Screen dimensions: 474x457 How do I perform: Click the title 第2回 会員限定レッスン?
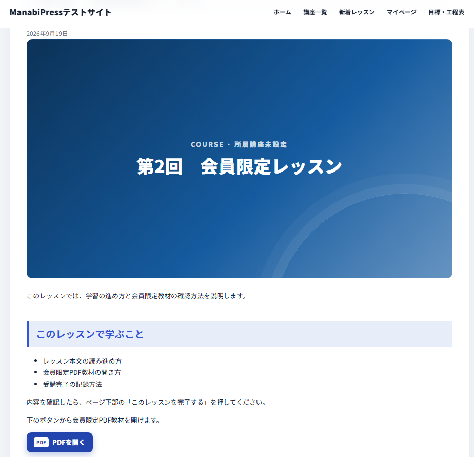pos(240,166)
